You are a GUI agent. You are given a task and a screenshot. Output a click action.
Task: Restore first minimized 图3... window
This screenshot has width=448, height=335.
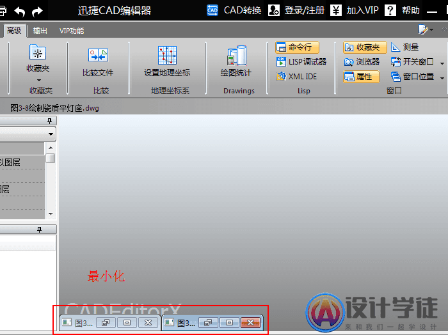click(x=106, y=323)
